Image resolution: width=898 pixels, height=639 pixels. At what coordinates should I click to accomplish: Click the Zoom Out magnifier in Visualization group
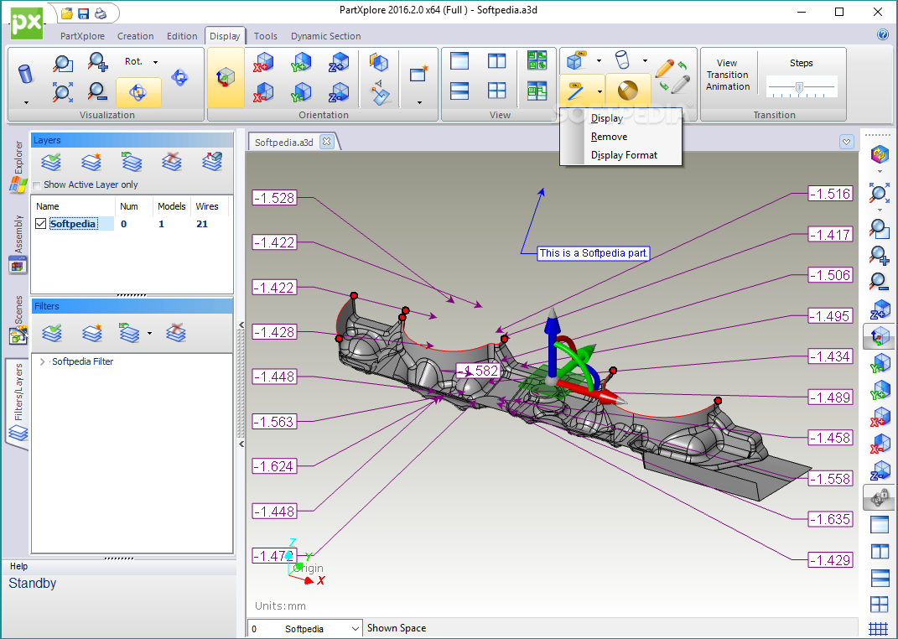(98, 91)
